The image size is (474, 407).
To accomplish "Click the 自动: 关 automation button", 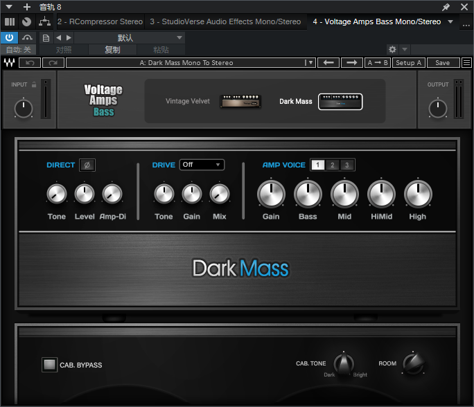I will coord(19,50).
